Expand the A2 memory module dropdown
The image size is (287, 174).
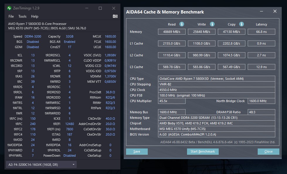click(41, 165)
